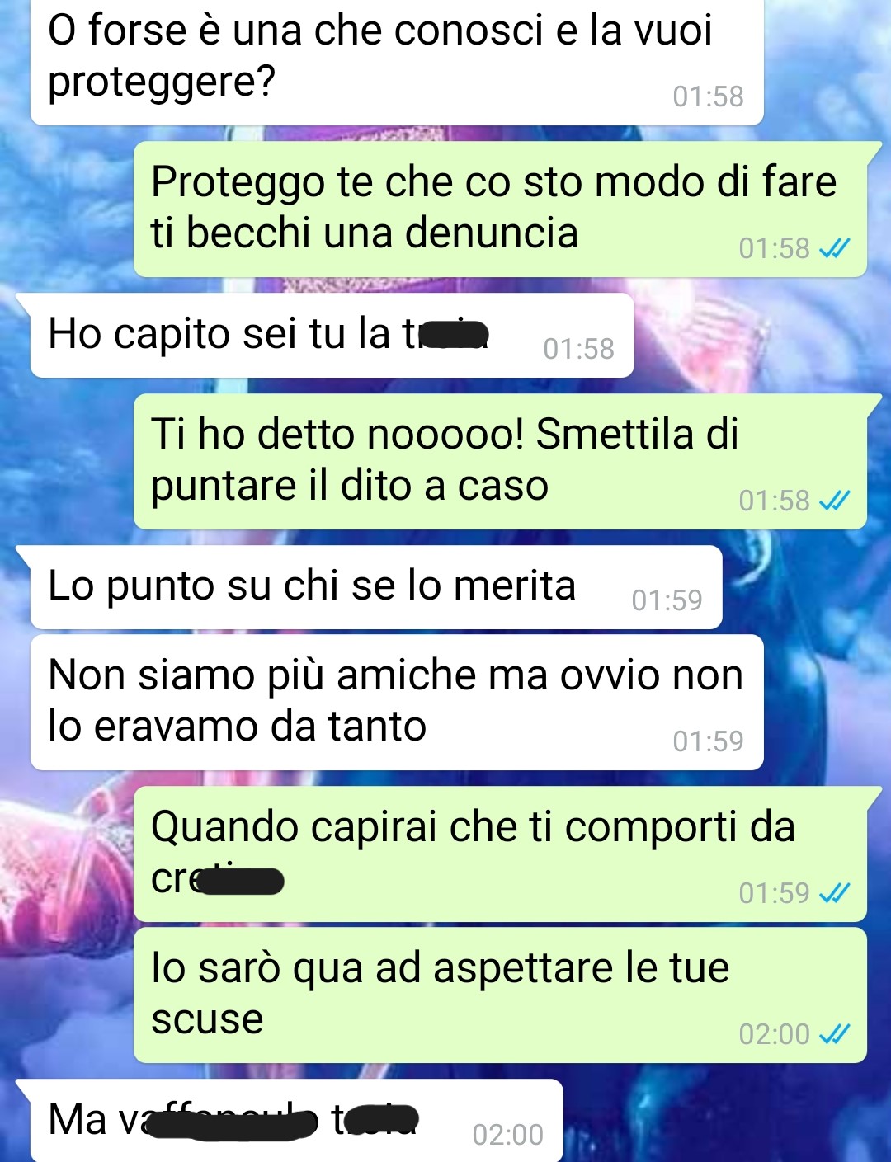
Task: Tap the last received message starting with 'Ma'
Action: [297, 1120]
